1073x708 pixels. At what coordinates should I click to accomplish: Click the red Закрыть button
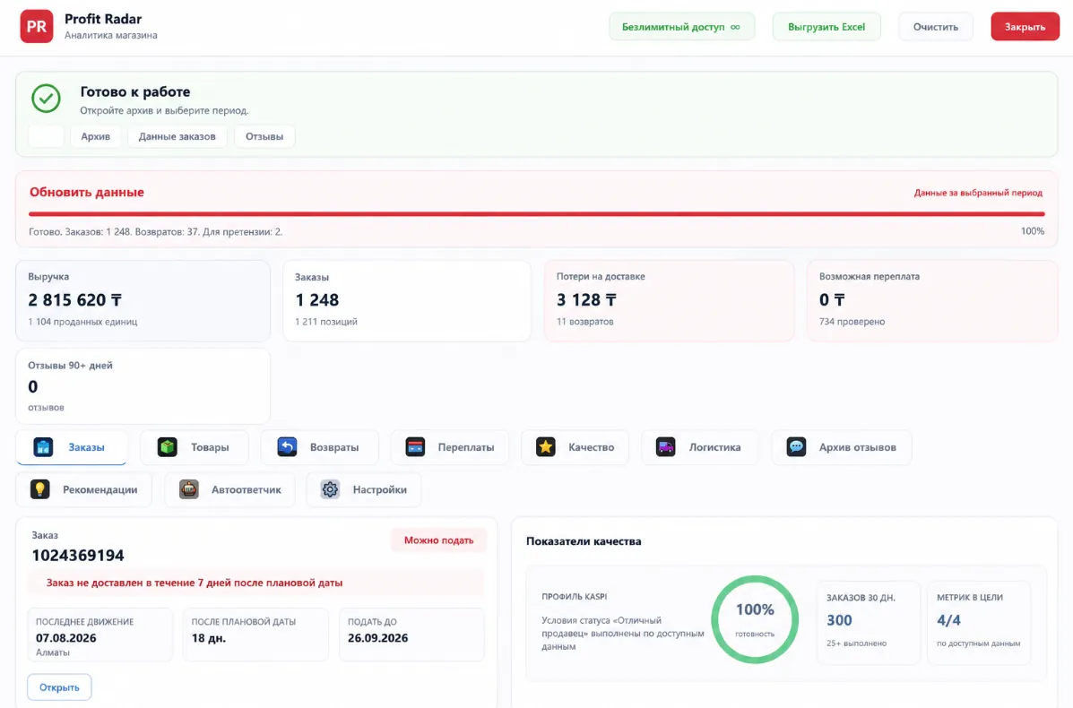click(x=1025, y=27)
